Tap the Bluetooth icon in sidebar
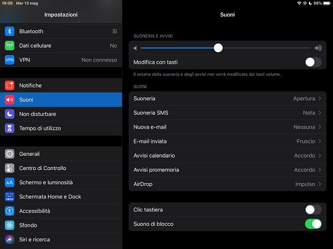The width and height of the screenshot is (333, 249). 10,32
